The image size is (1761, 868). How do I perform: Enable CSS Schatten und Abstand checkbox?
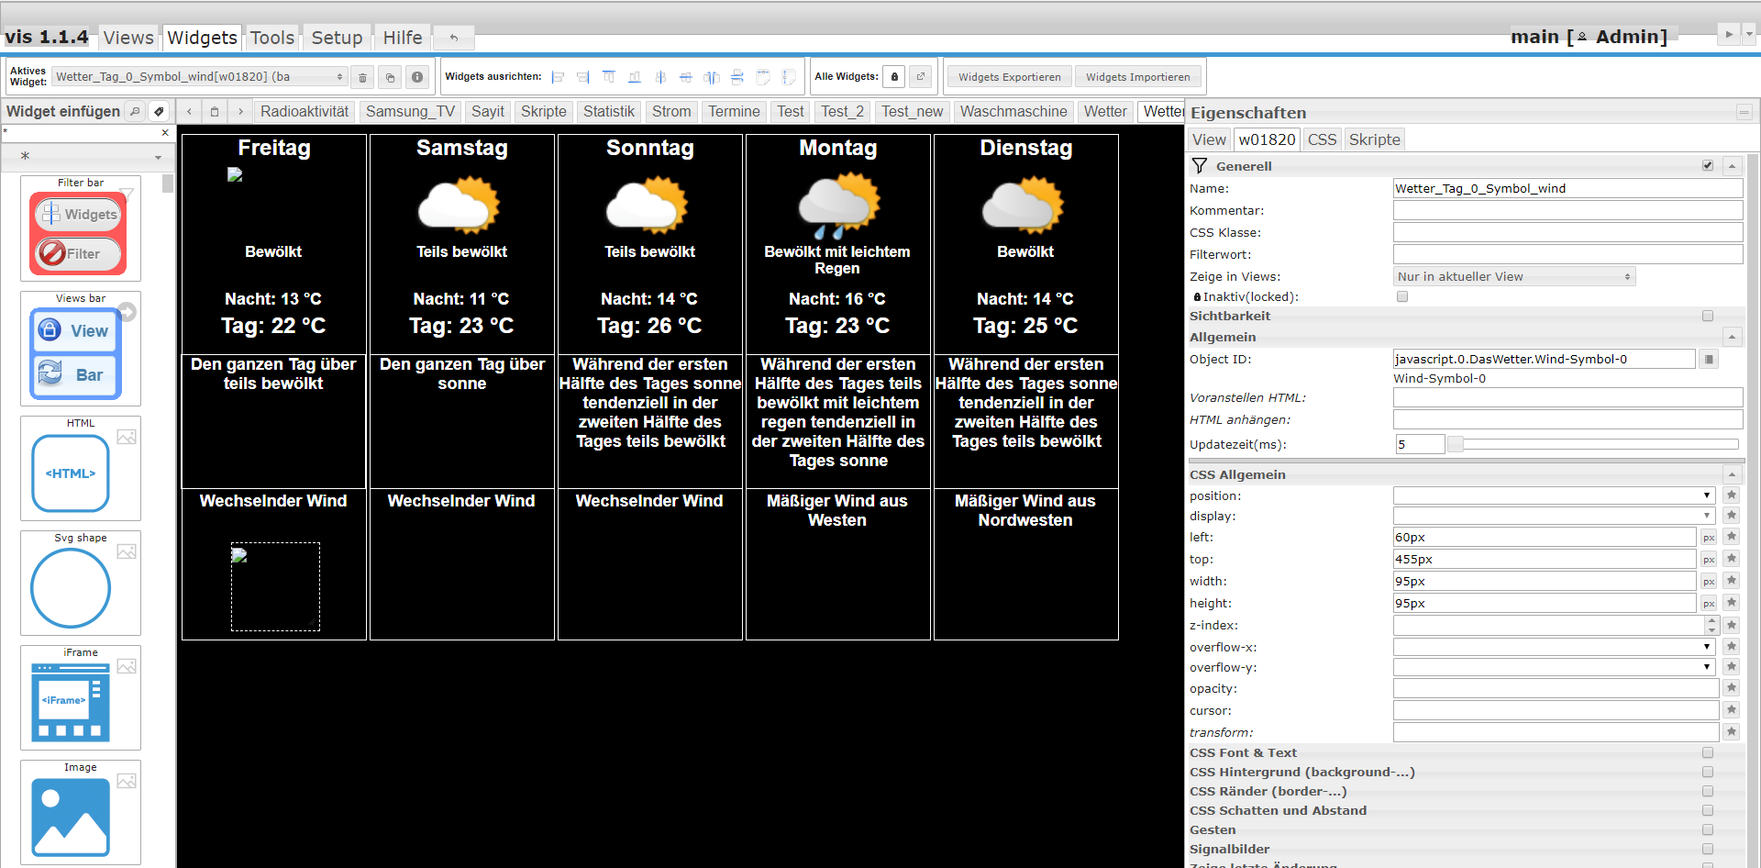(x=1708, y=810)
